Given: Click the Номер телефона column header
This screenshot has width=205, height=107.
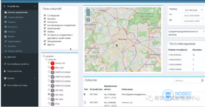Looking at the screenshot, I should point(178,50).
